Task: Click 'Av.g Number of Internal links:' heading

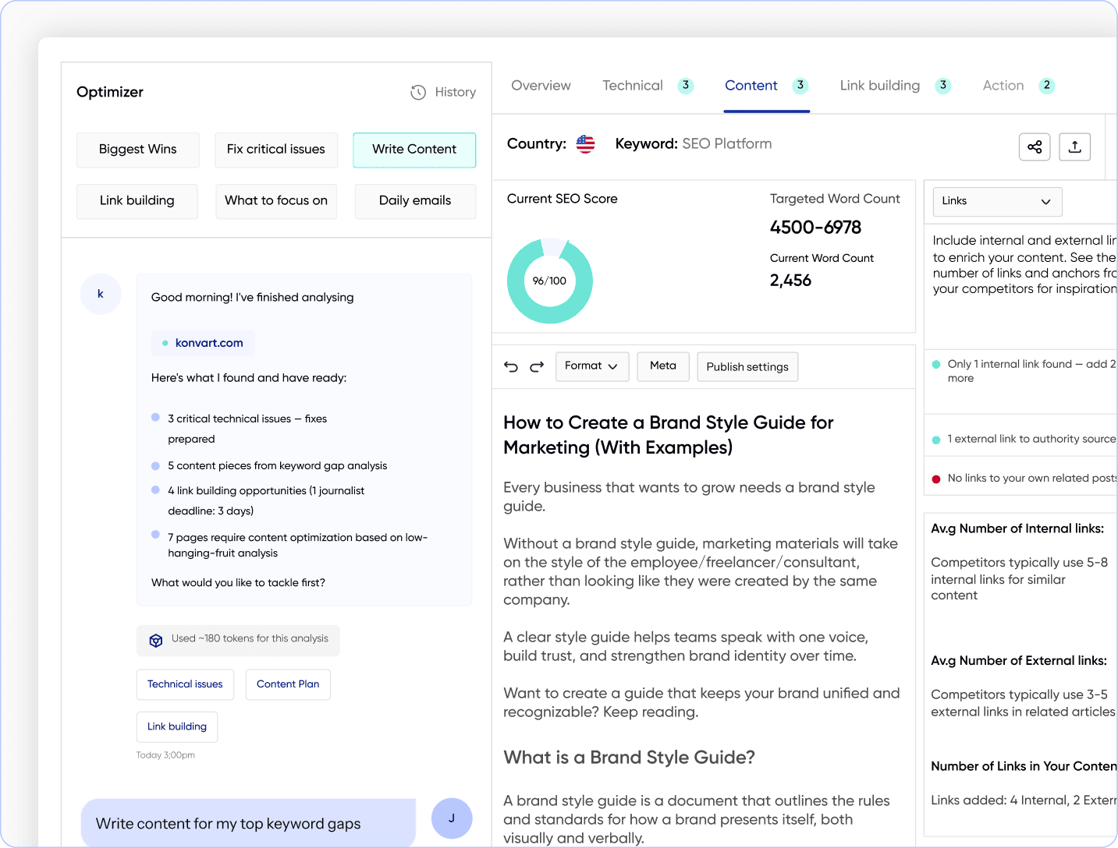Action: 1017,528
